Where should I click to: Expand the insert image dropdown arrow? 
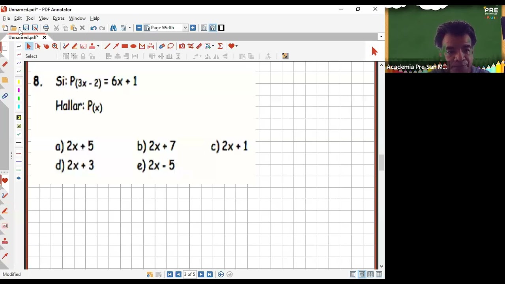(213, 46)
